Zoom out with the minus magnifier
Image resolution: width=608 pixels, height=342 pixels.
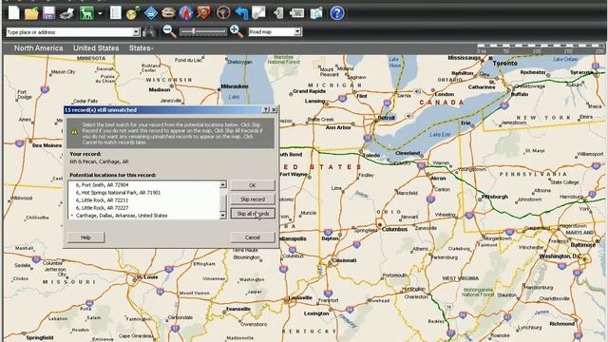coord(169,31)
